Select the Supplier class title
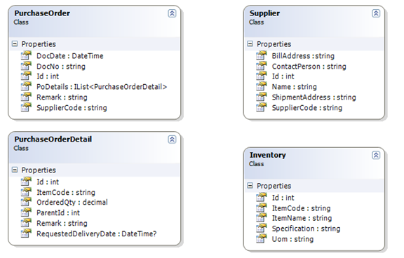Image resolution: width=404 pixels, height=258 pixels. [264, 13]
